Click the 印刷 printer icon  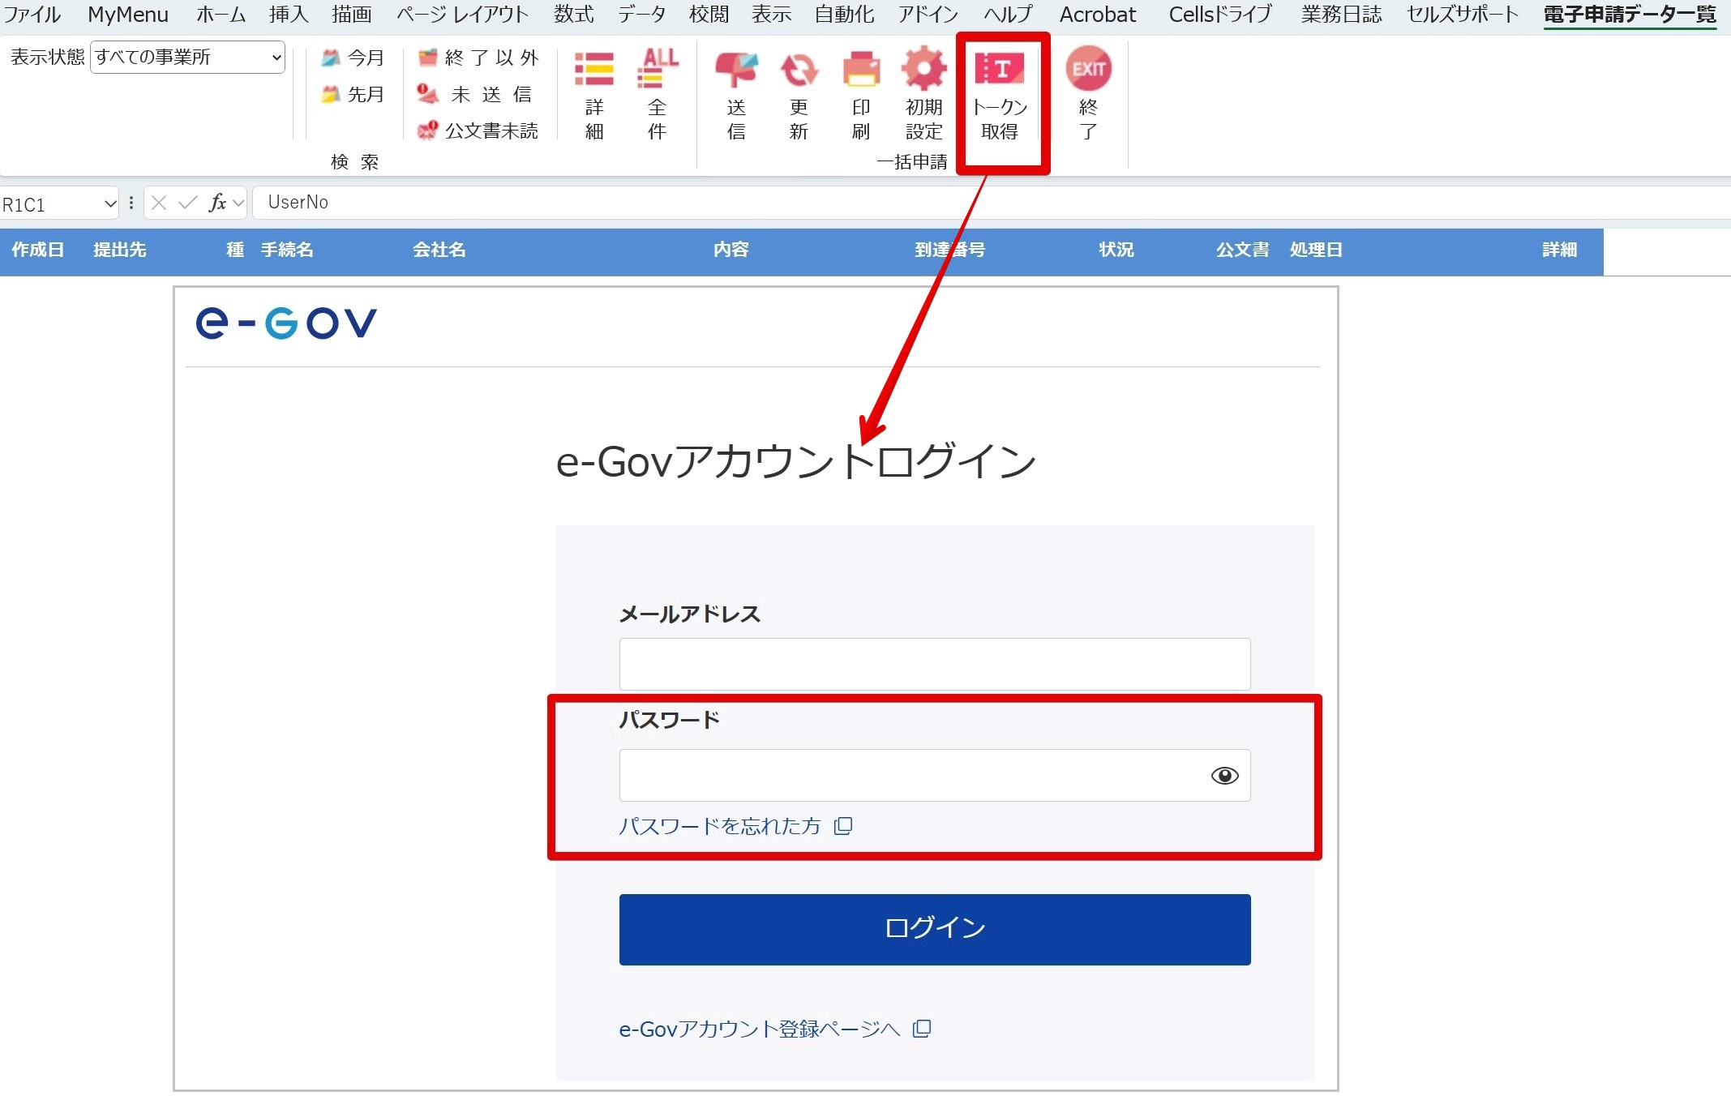coord(861,71)
